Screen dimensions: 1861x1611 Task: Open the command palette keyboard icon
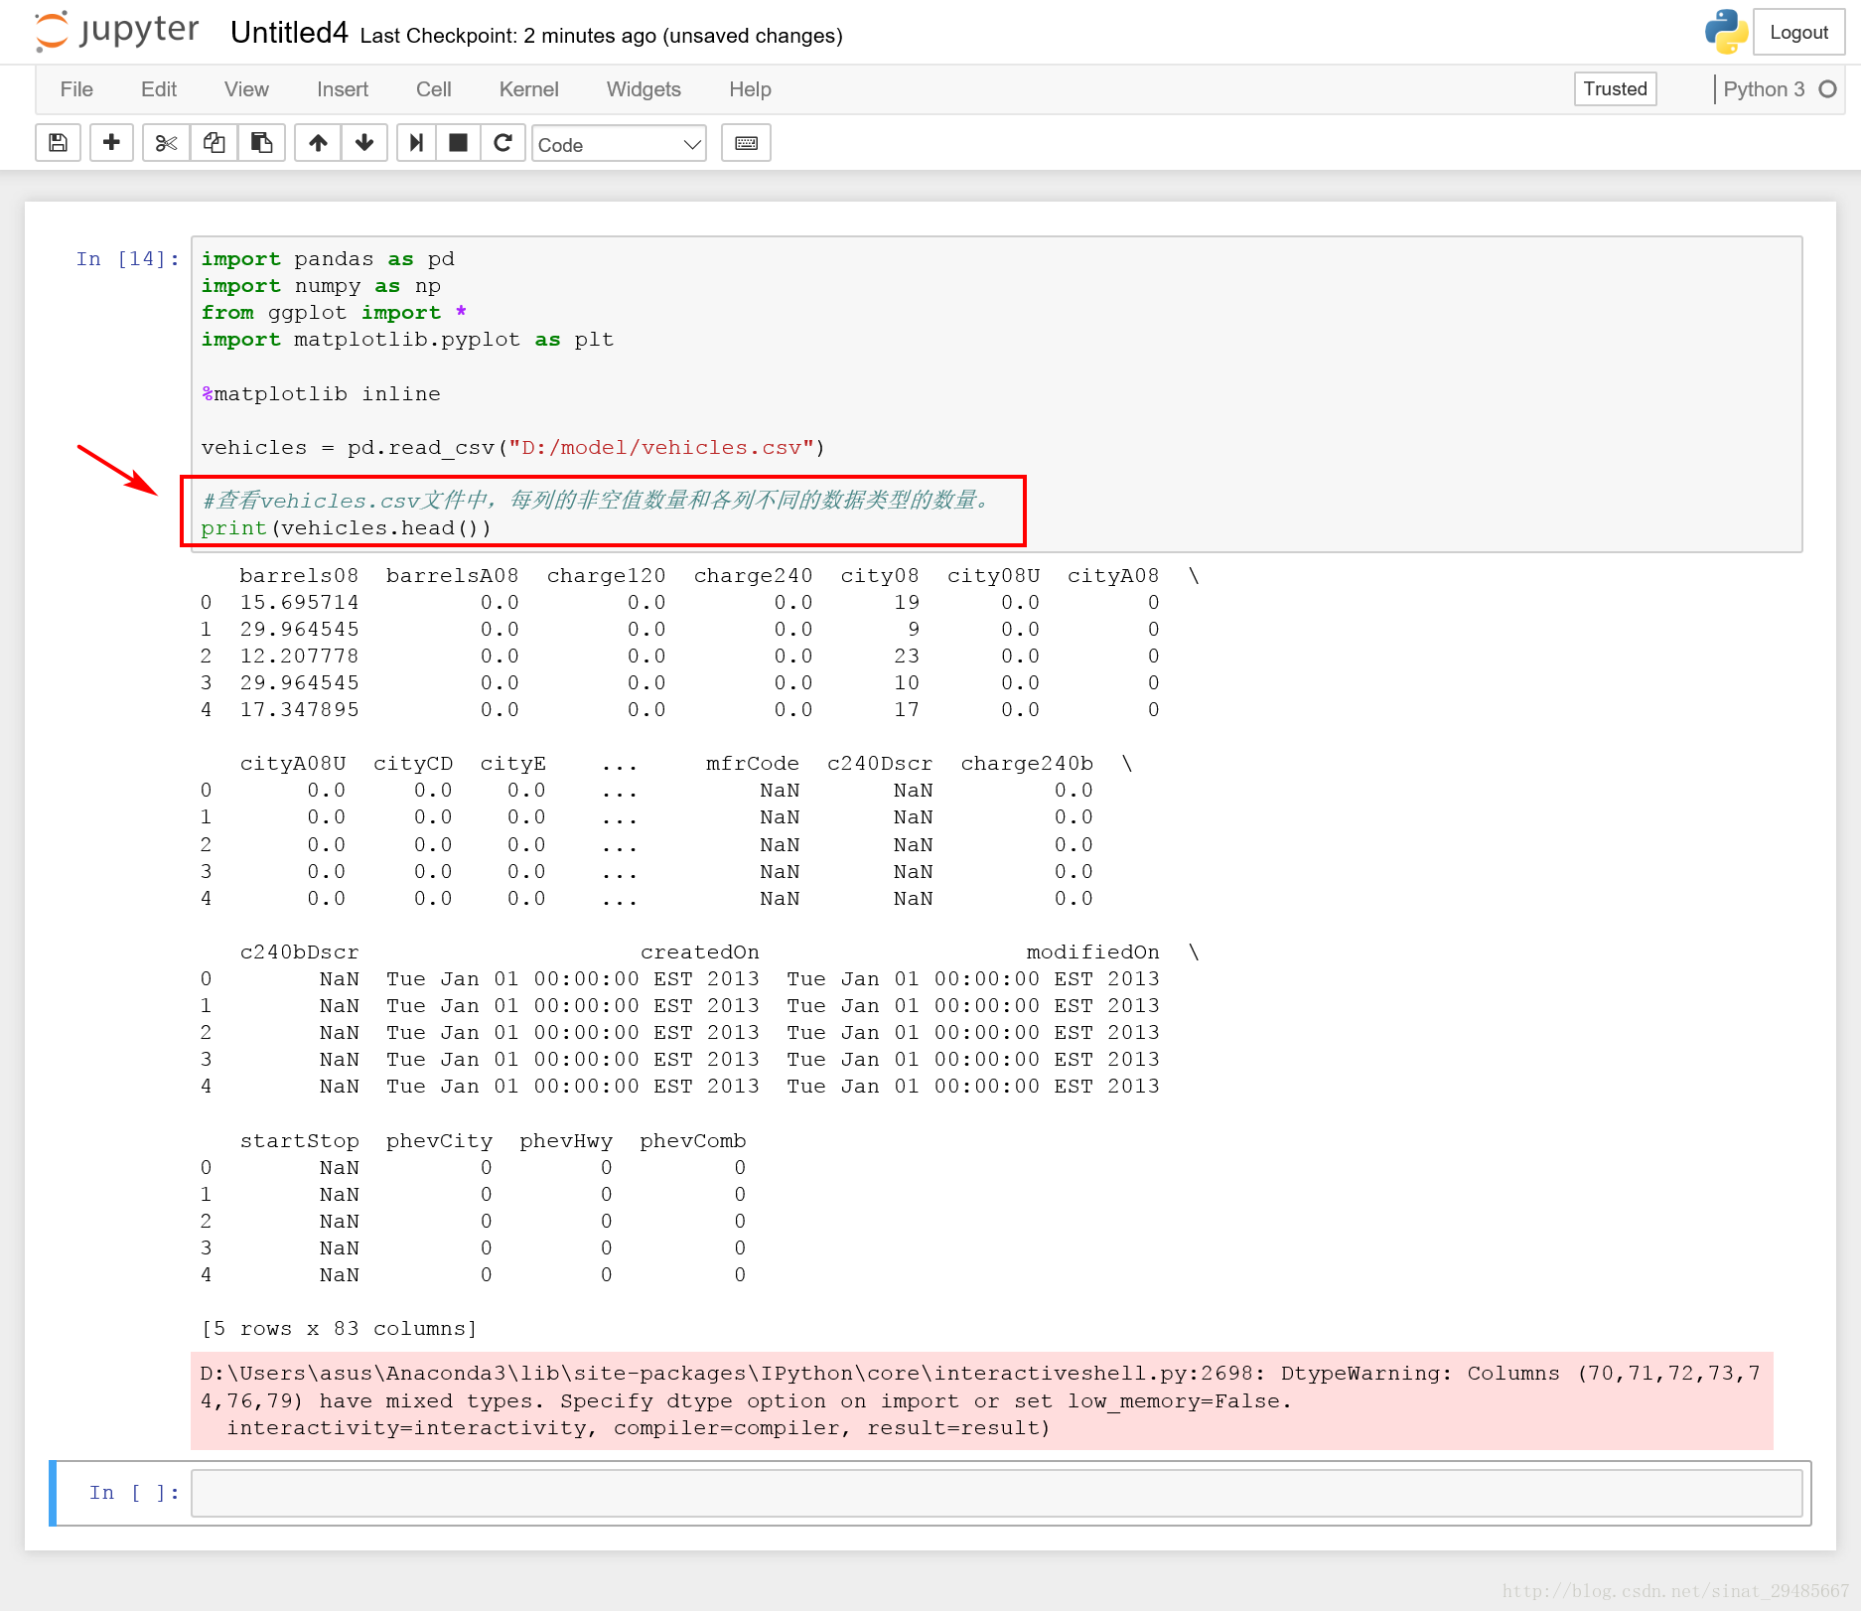pos(746,143)
